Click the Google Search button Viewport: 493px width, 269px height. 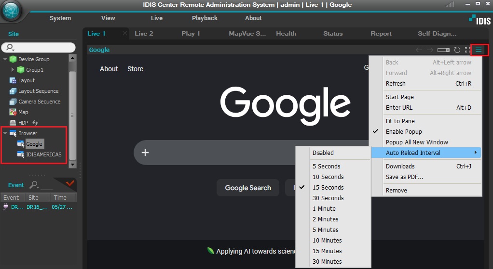(x=248, y=188)
